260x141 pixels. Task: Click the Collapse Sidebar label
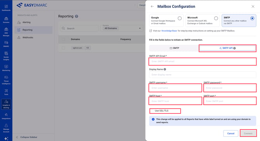(29, 137)
